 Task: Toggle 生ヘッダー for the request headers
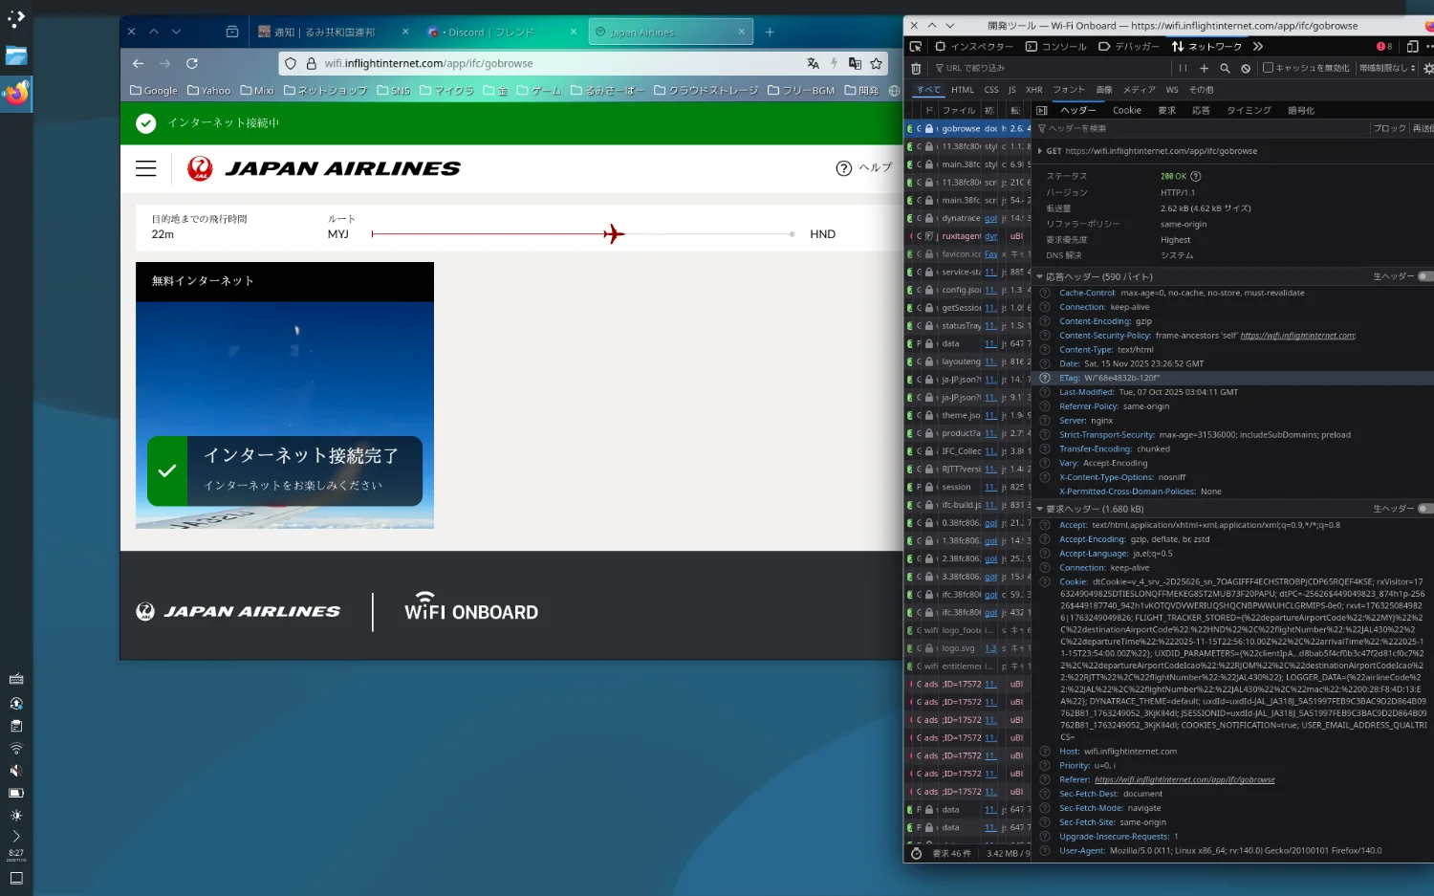pyautogui.click(x=1424, y=509)
